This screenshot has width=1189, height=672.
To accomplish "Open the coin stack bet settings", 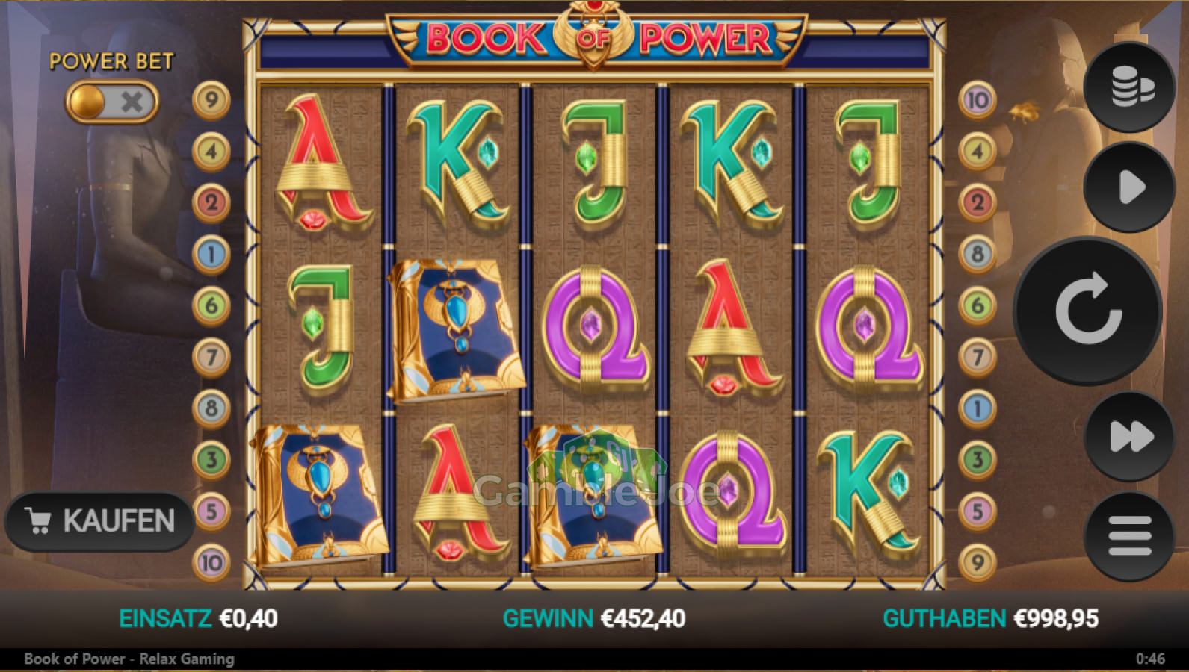I will [x=1129, y=87].
